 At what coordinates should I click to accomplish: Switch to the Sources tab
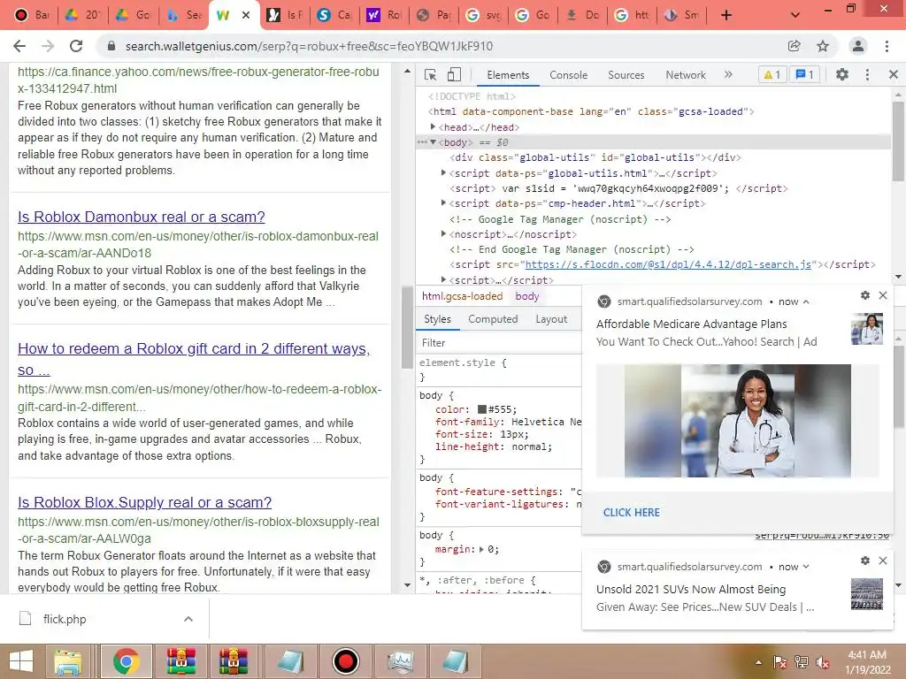pyautogui.click(x=626, y=75)
